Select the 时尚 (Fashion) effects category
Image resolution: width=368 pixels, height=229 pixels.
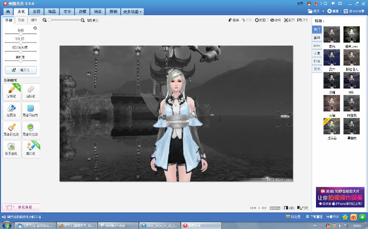pyautogui.click(x=317, y=61)
